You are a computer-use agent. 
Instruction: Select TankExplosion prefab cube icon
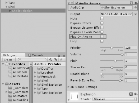39,92
